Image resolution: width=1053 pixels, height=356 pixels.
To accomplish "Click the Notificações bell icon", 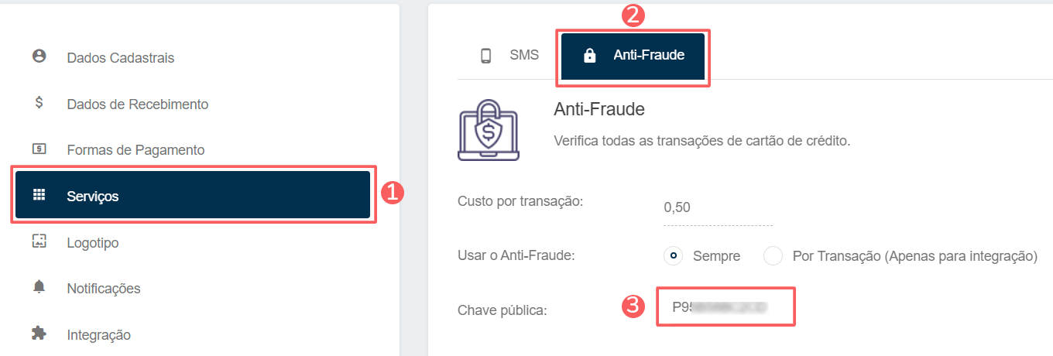I will (39, 287).
